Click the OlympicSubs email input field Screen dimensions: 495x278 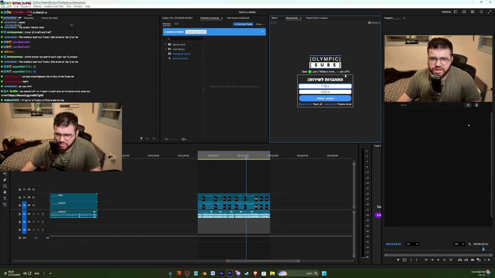(325, 86)
